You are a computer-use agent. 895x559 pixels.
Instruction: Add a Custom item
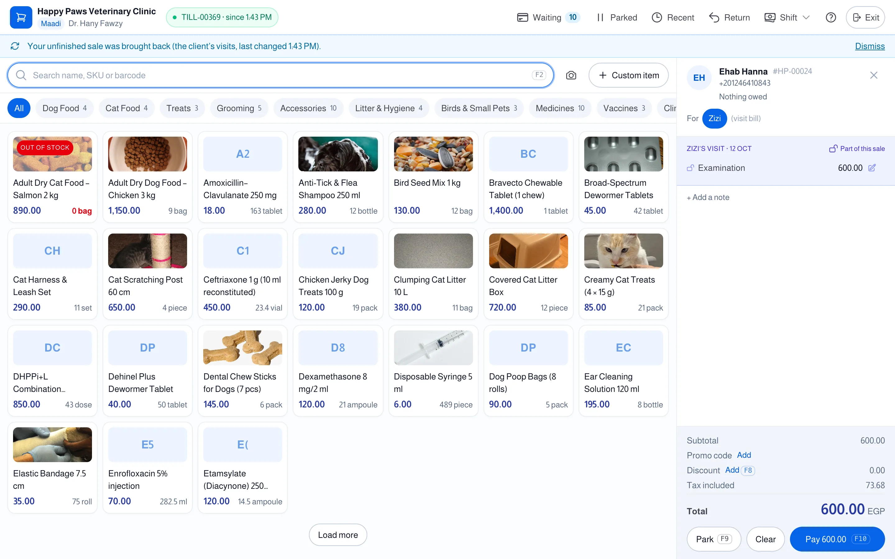click(628, 75)
